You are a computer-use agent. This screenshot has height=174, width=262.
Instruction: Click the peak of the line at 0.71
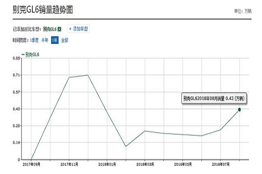[88, 75]
